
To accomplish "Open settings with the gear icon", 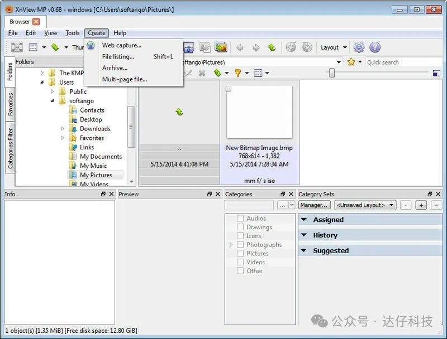I will click(359, 47).
